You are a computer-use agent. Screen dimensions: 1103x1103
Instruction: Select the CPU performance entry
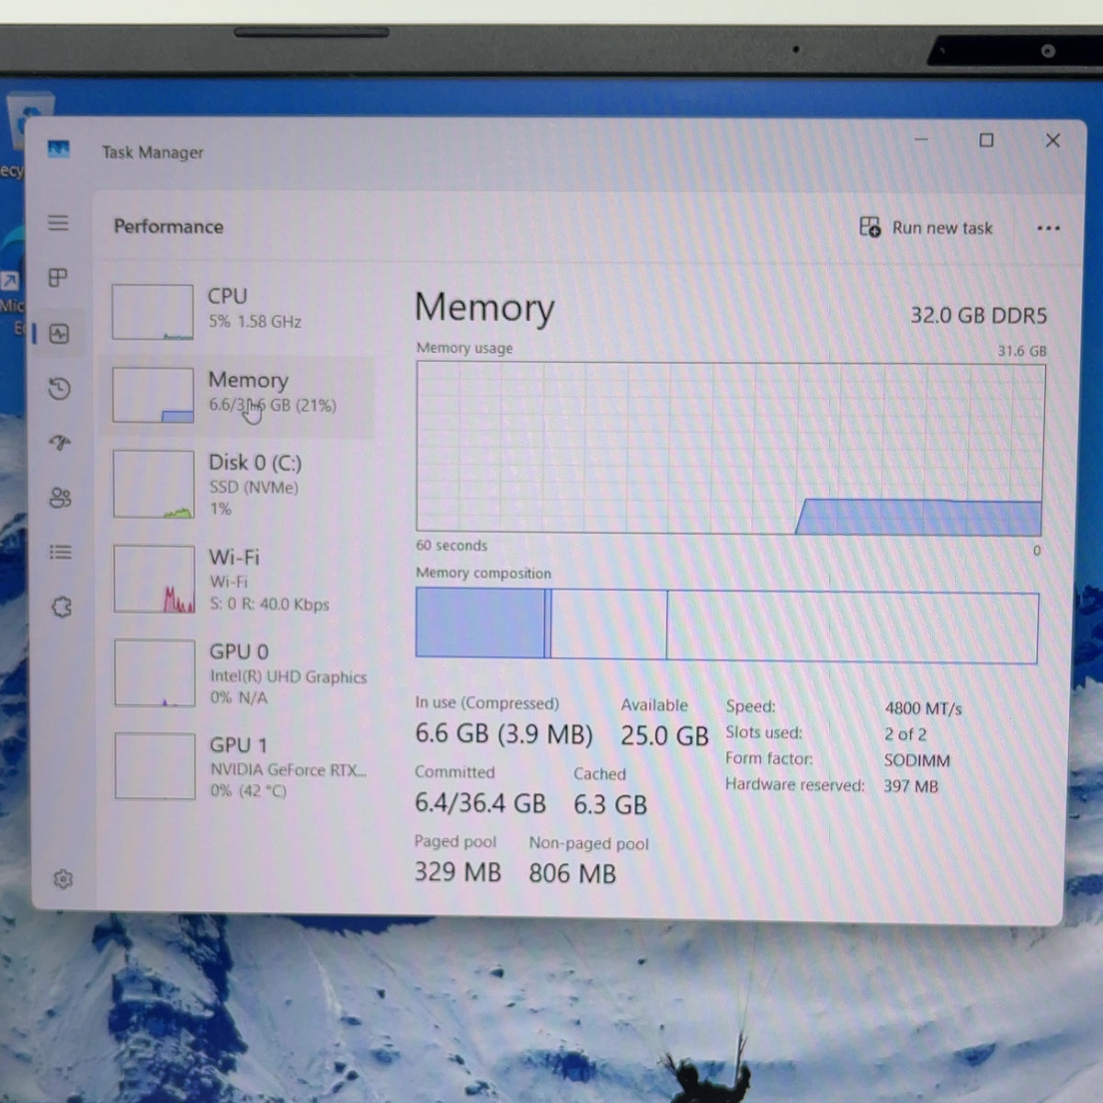click(x=239, y=311)
